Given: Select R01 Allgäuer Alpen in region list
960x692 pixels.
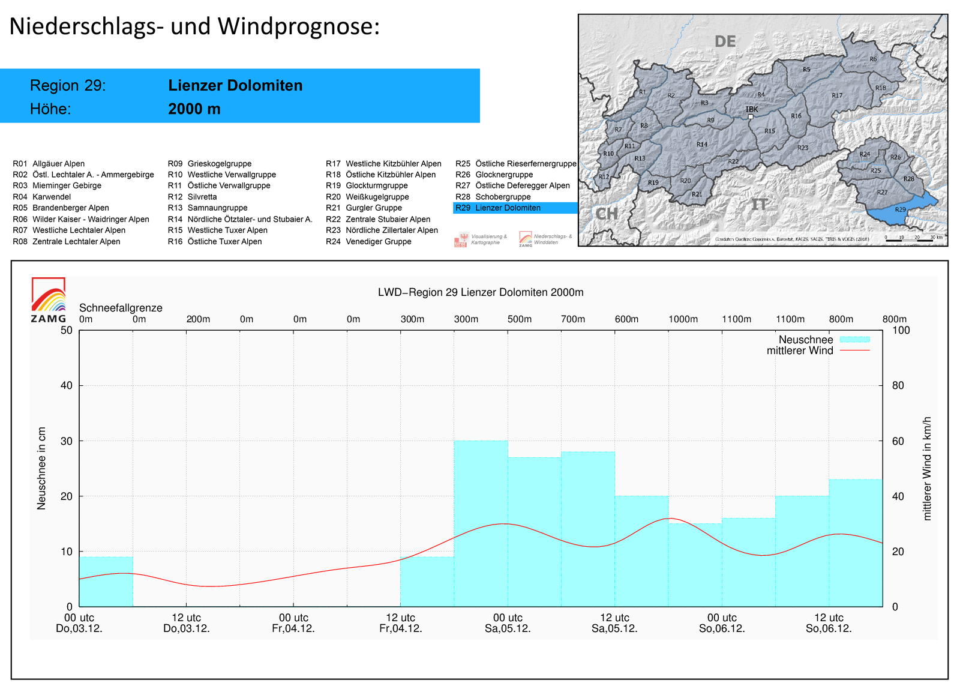Looking at the screenshot, I should click(49, 164).
